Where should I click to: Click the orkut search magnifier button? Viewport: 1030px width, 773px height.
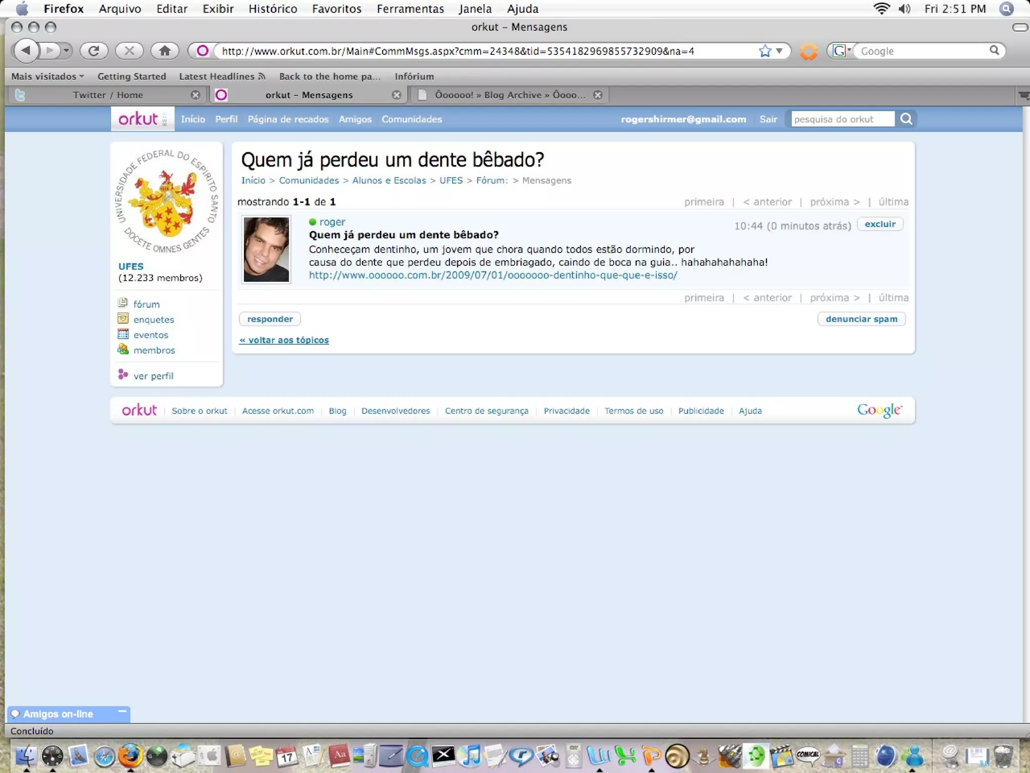point(906,119)
